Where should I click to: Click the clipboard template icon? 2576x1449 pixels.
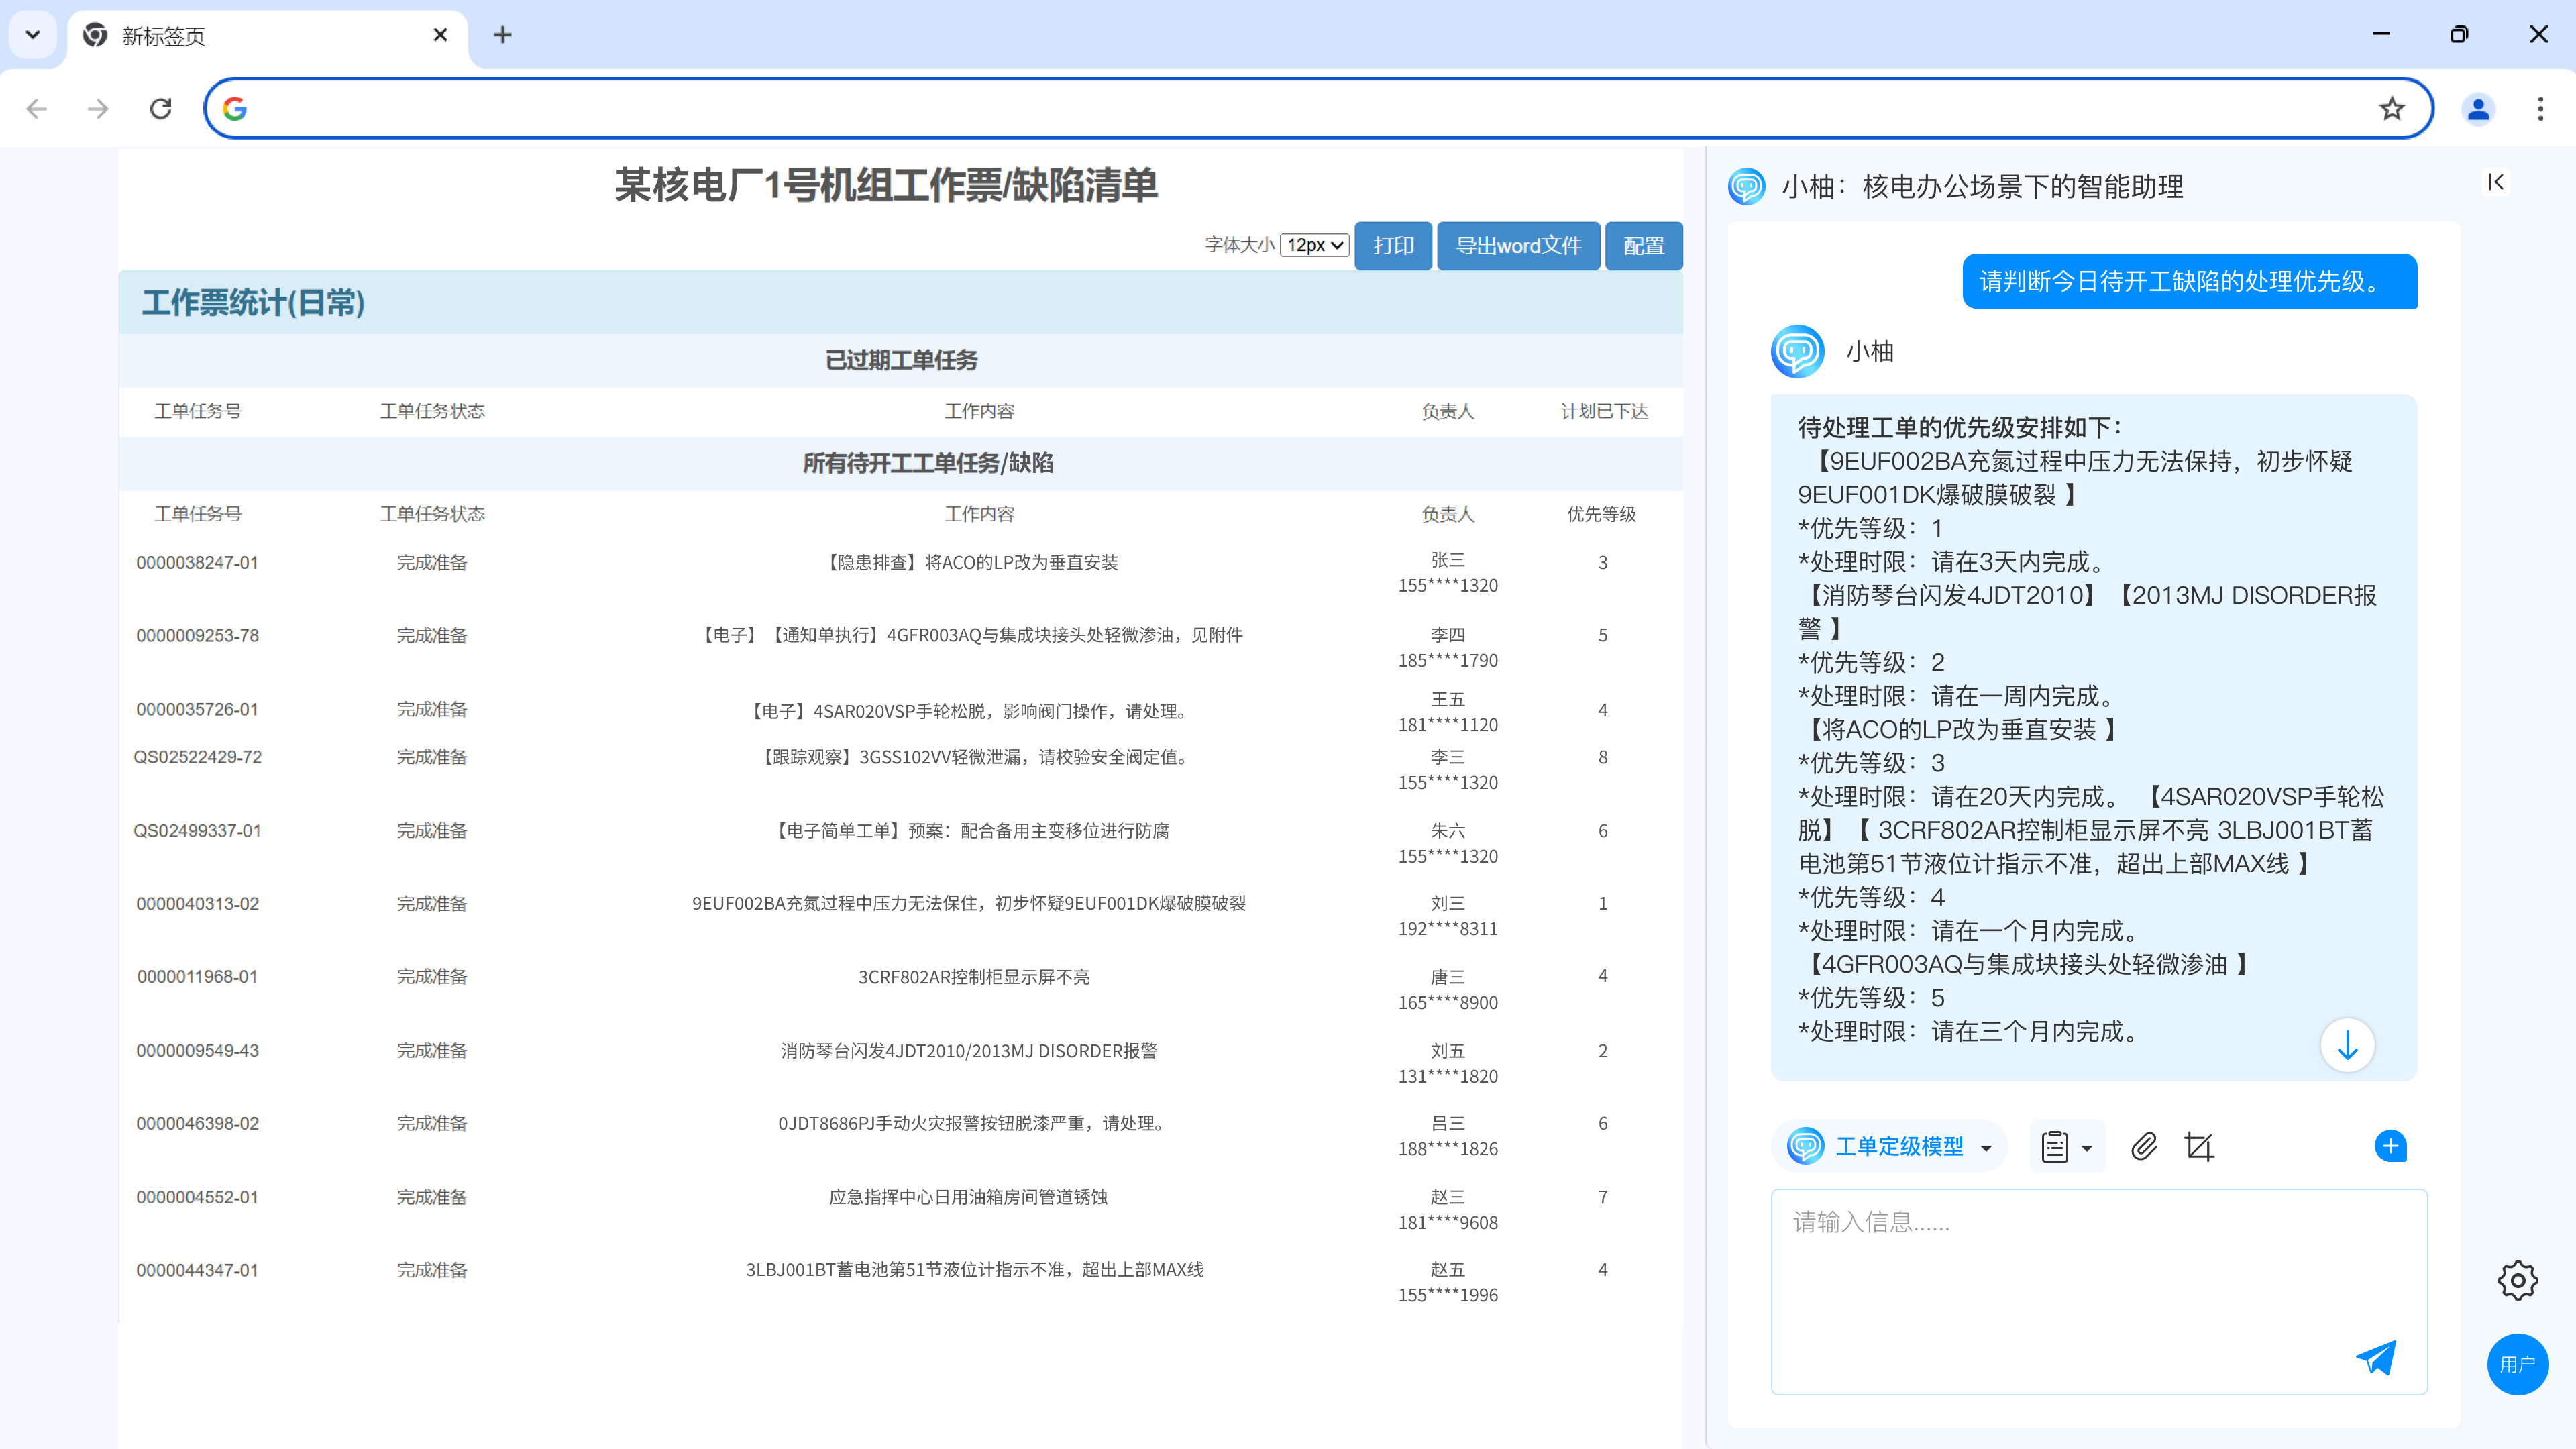2055,1146
